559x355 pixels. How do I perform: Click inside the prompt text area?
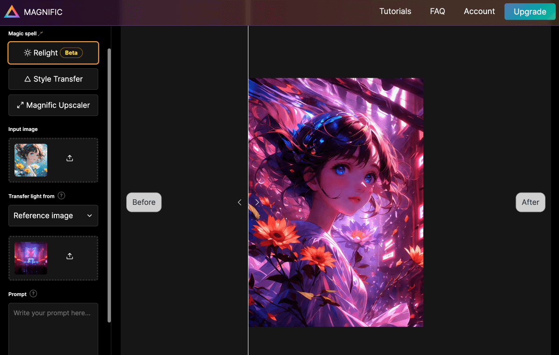(x=53, y=327)
